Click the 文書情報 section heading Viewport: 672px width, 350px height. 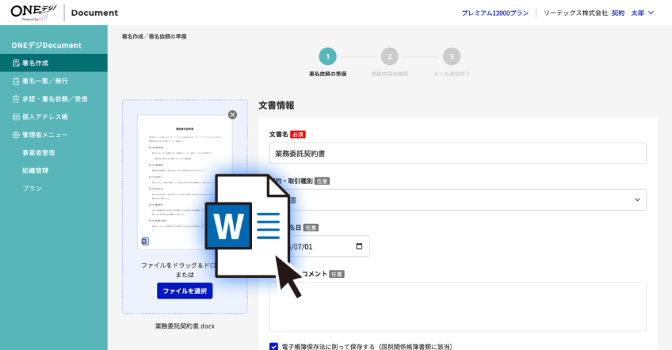click(x=276, y=106)
